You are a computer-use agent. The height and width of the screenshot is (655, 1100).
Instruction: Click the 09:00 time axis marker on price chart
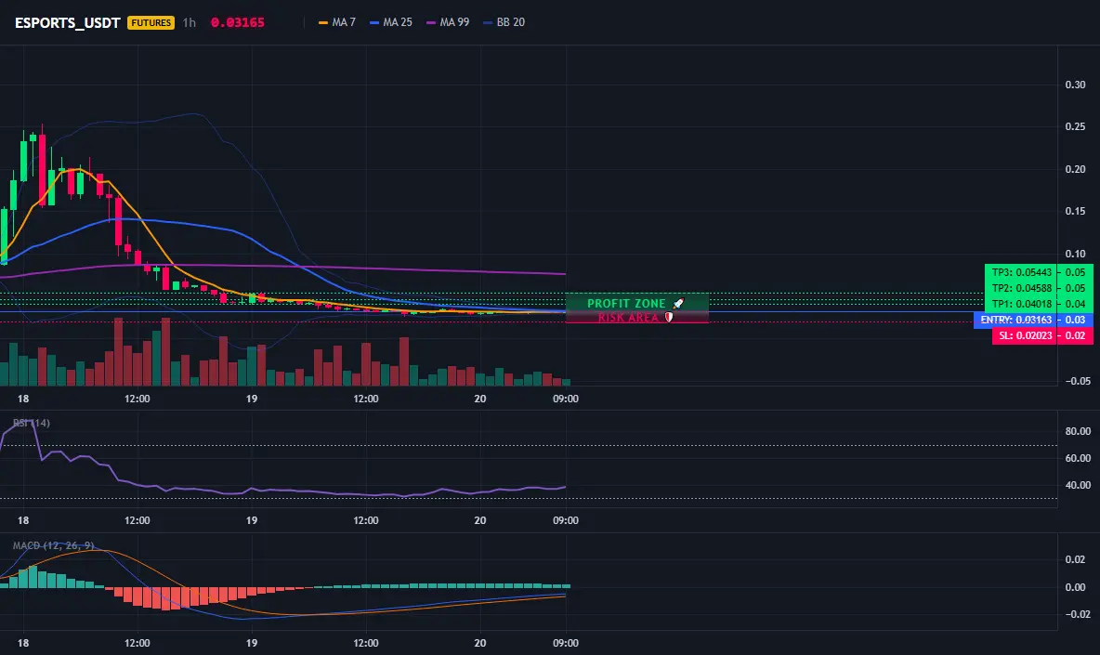click(x=566, y=399)
